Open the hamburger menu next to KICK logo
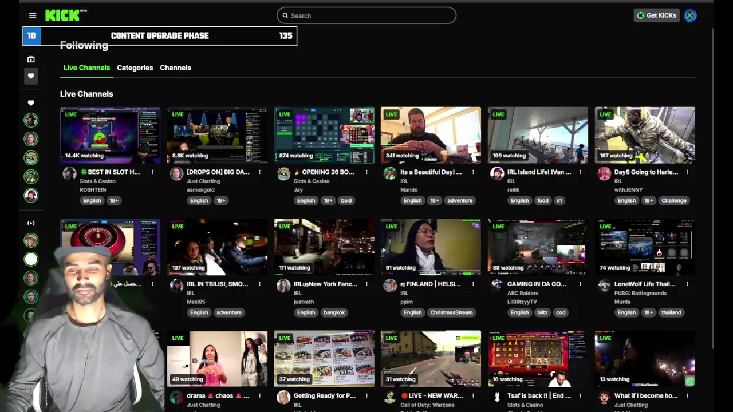Viewport: 733px width, 412px height. coord(33,15)
